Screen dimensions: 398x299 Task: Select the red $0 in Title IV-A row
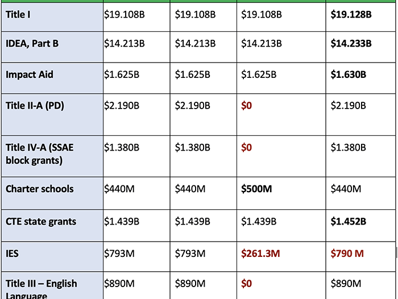click(246, 147)
